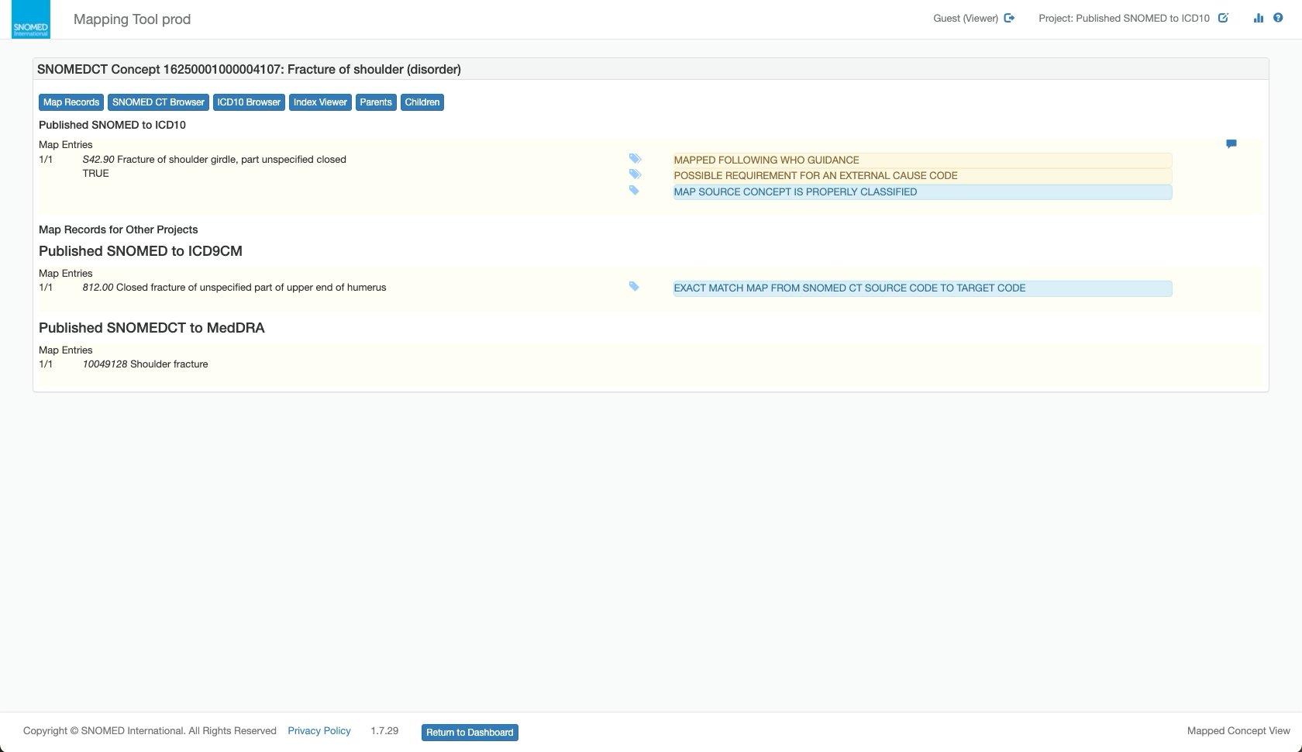
Task: Click the Published SNOMED to ICD9CM heading
Action: (x=140, y=251)
